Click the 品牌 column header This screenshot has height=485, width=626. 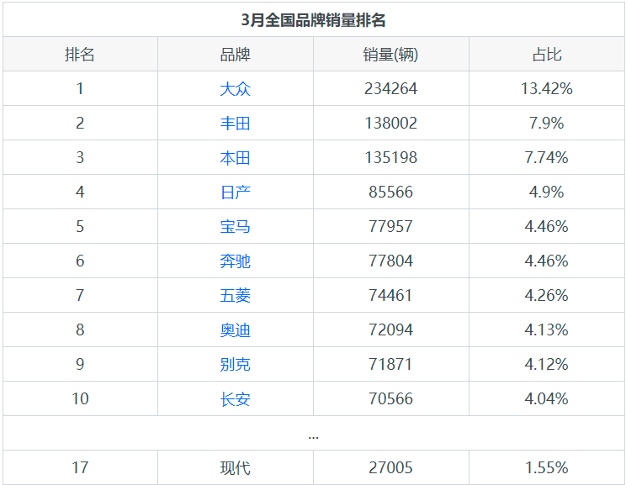tap(235, 55)
